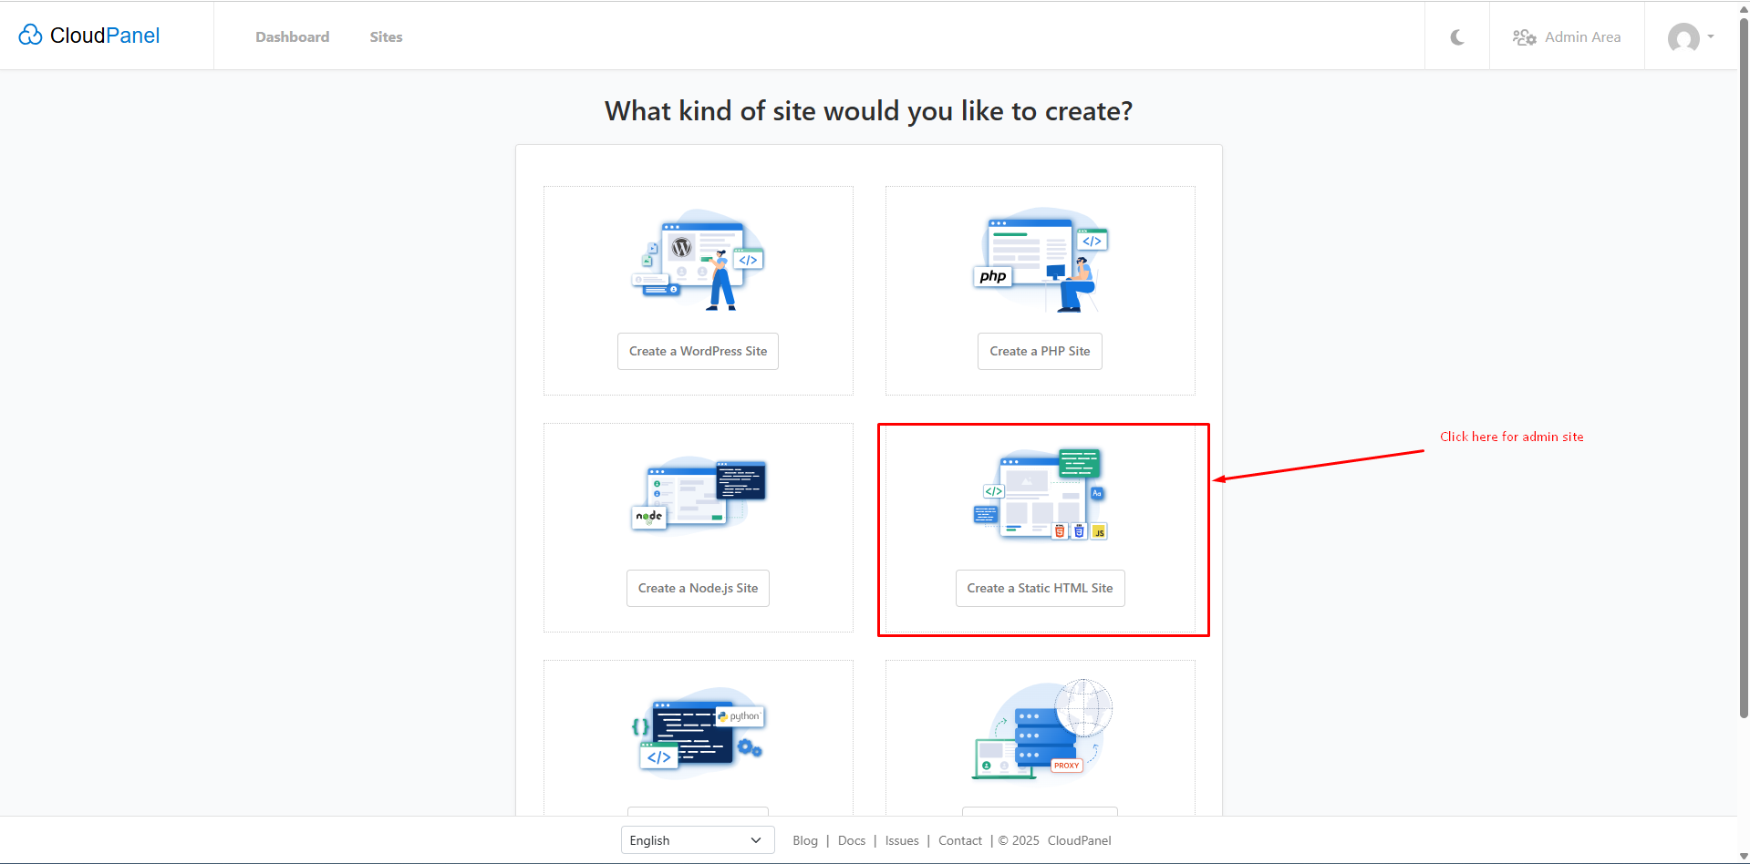Open the Contact footer link
Image resolution: width=1750 pixels, height=864 pixels.
960,840
